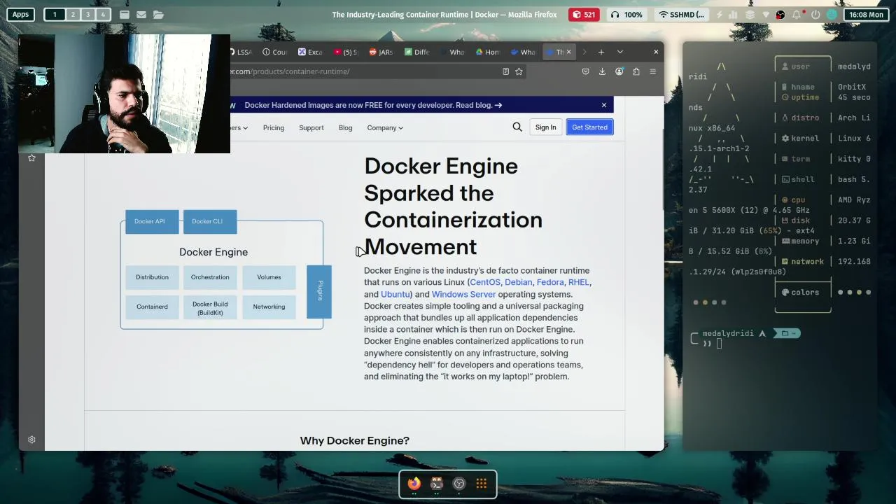Open the calendar icon in top bar
This screenshot has height=504, width=896.
pyautogui.click(x=125, y=14)
